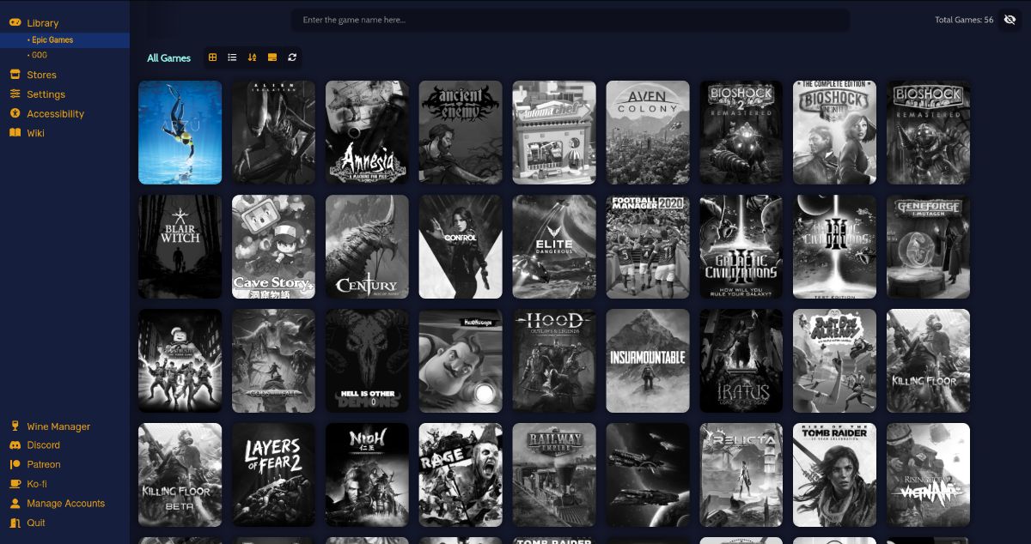The width and height of the screenshot is (1031, 544).
Task: Open the Football Manager 2020 card
Action: click(x=648, y=246)
